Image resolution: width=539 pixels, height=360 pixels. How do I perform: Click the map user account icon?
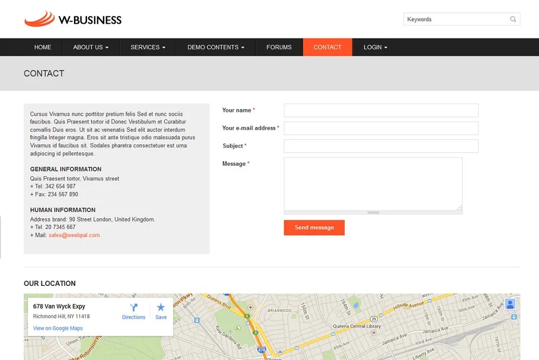[510, 304]
